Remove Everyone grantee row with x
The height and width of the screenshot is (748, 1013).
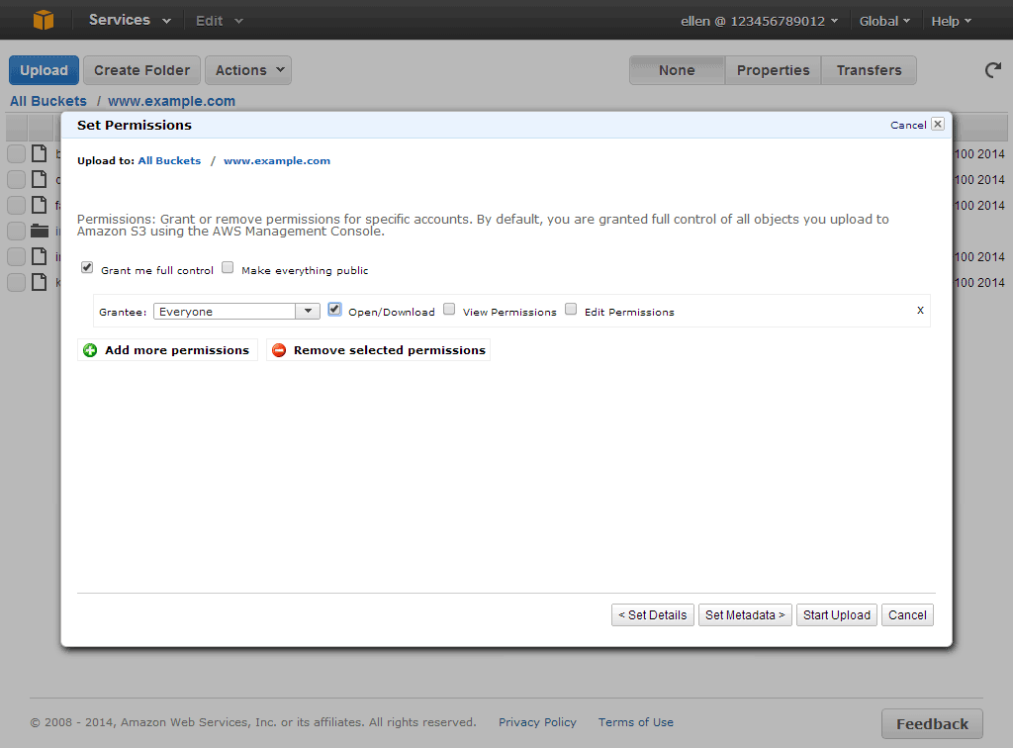(x=920, y=311)
